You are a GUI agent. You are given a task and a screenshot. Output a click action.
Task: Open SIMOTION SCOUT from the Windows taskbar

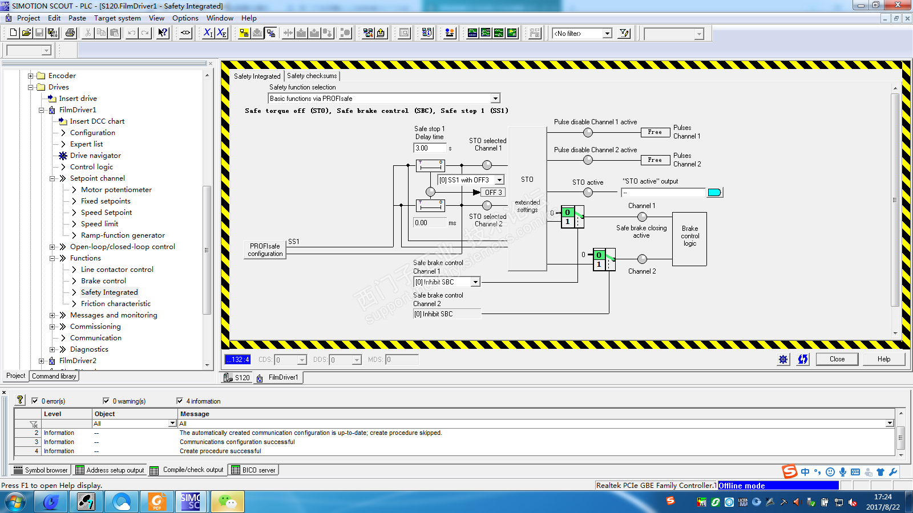191,502
